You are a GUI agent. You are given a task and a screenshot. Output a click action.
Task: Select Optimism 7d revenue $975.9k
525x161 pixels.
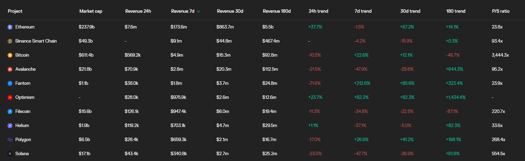point(179,97)
